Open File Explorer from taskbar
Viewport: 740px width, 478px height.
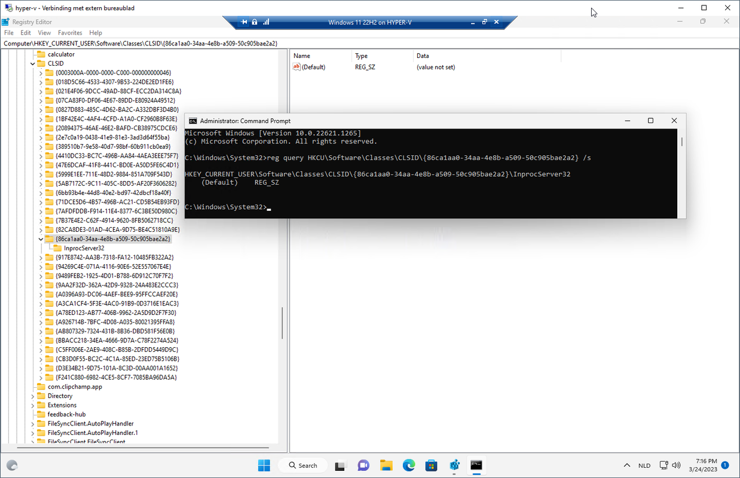point(386,465)
